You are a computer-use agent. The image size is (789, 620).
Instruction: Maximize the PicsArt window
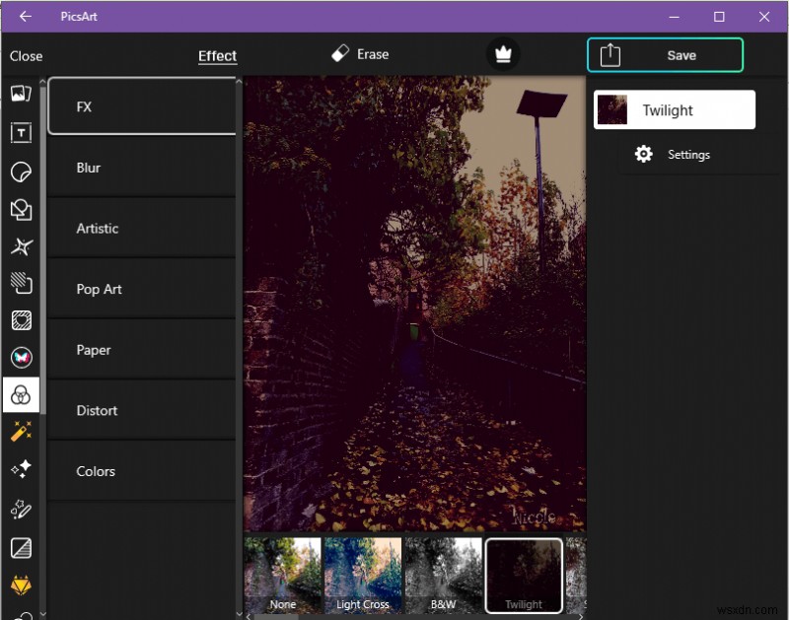[719, 17]
